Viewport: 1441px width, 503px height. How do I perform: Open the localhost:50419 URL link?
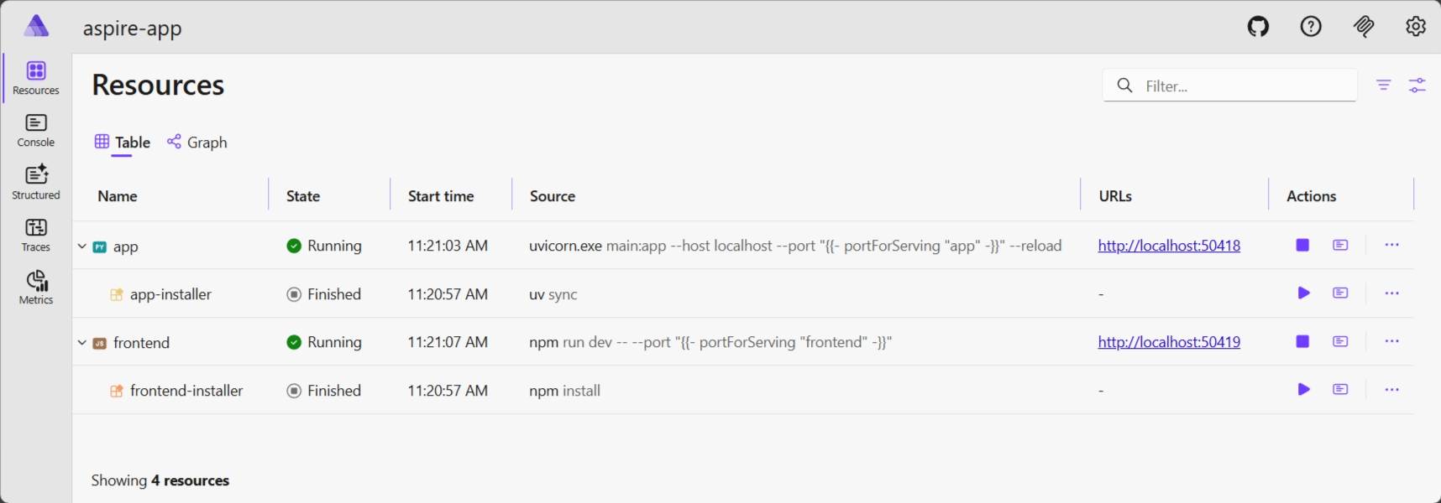click(x=1169, y=342)
